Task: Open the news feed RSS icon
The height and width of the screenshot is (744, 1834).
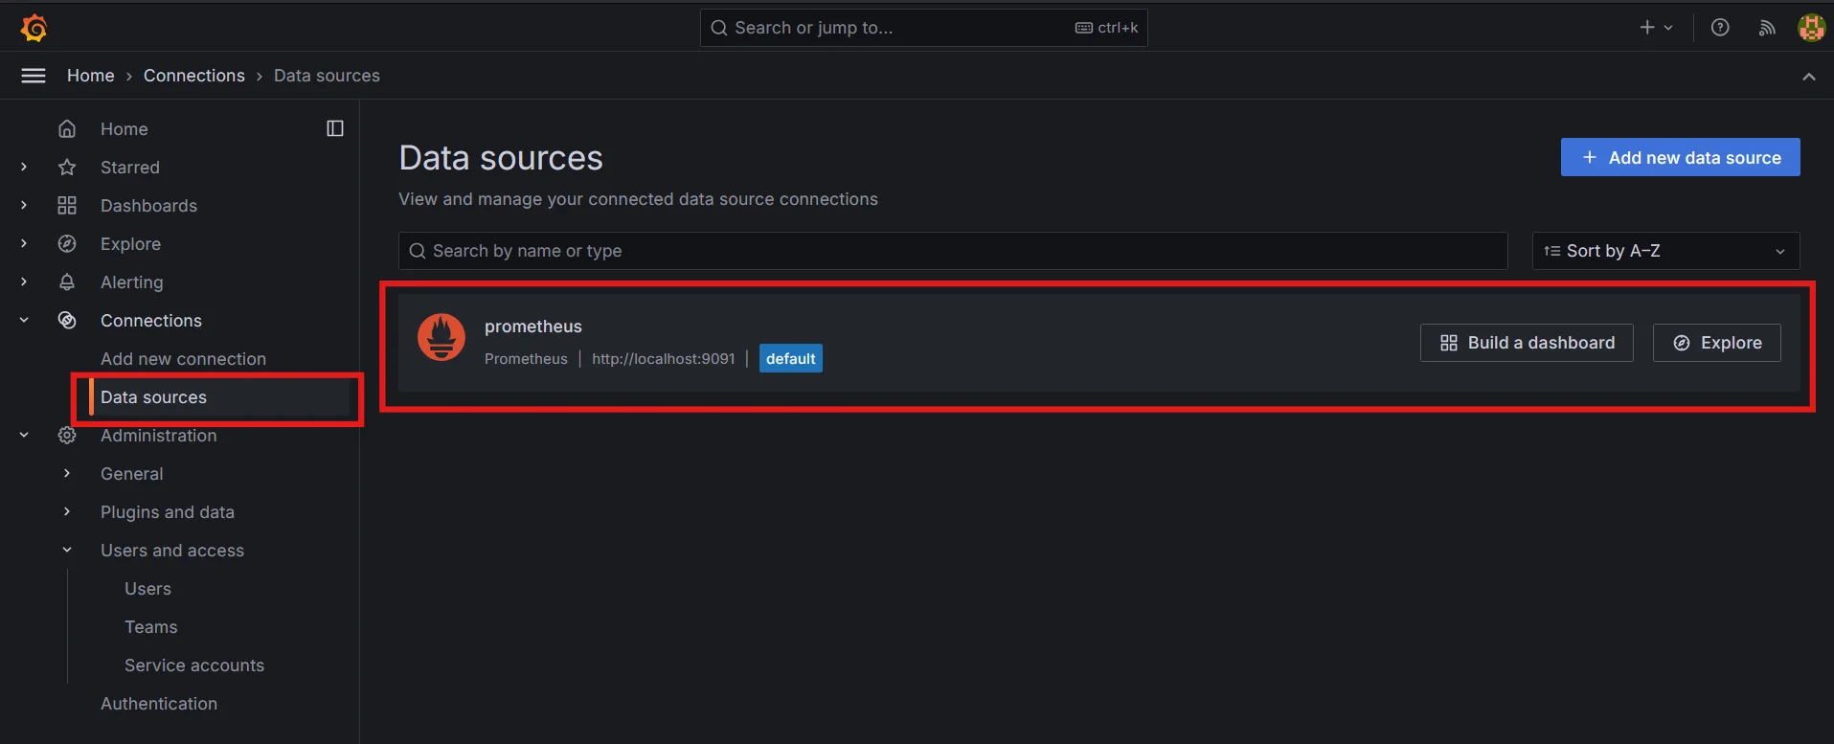Action: coord(1767,28)
